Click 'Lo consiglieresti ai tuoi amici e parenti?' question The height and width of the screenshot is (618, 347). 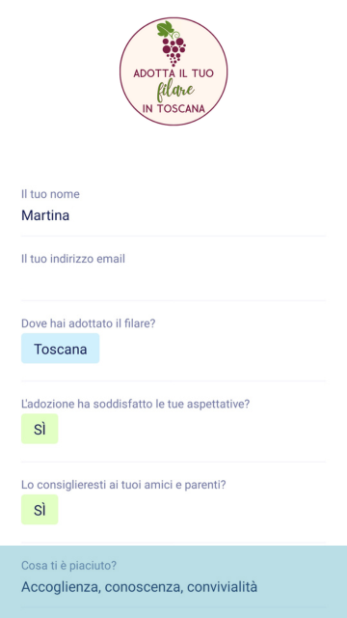coord(123,485)
